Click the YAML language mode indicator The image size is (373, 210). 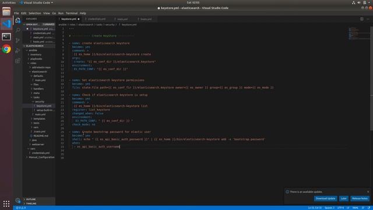tap(355, 208)
